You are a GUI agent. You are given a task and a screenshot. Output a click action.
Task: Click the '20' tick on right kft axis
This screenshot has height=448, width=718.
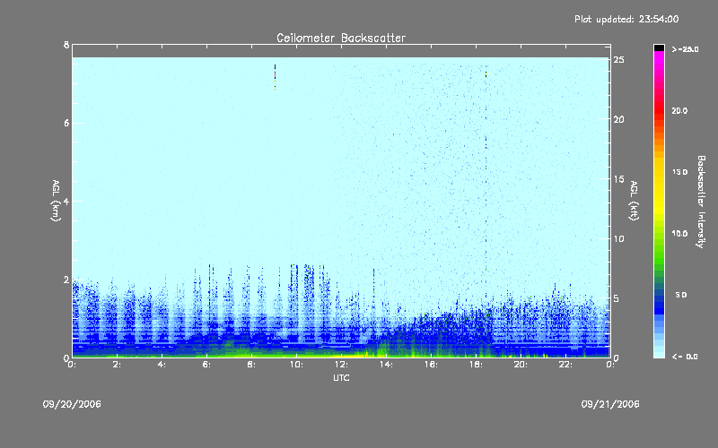(618, 119)
